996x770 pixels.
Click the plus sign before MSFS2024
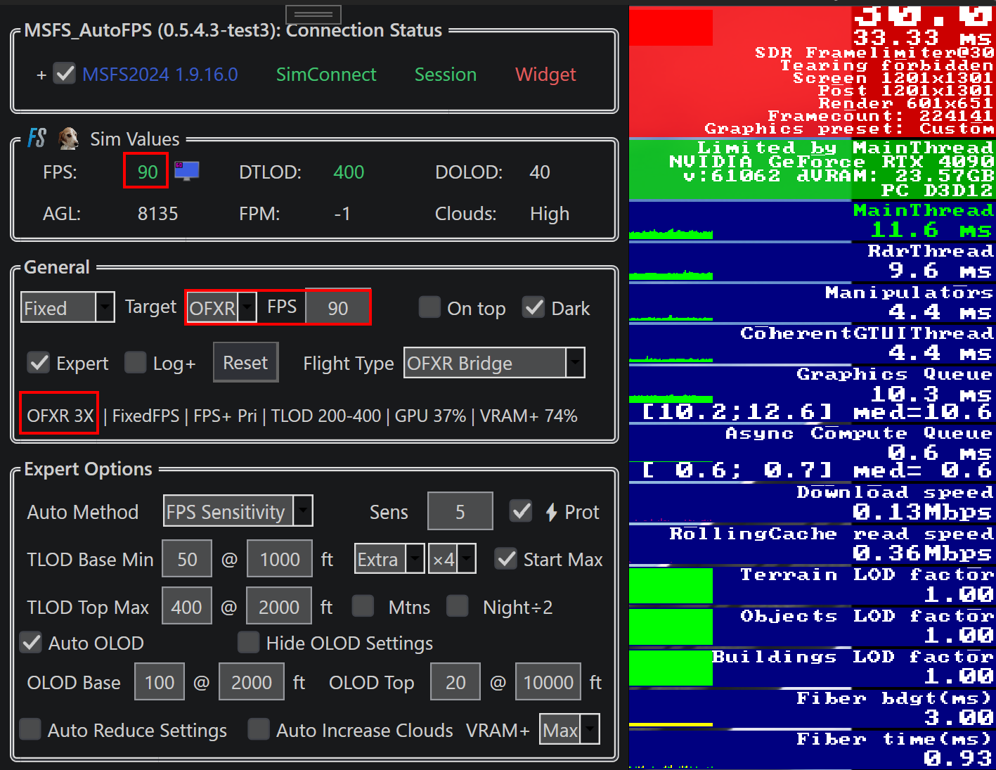(x=41, y=75)
